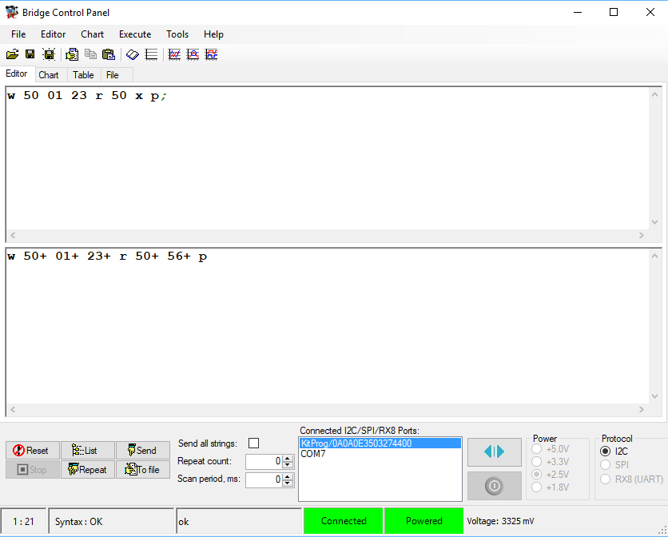Select the SPI protocol radio button
Screen dimensions: 668x537
605,465
